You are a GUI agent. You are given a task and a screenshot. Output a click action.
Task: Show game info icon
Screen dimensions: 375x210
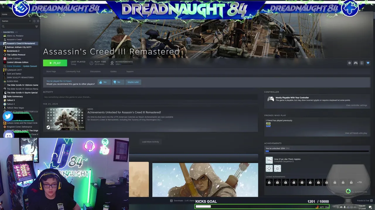(362, 63)
